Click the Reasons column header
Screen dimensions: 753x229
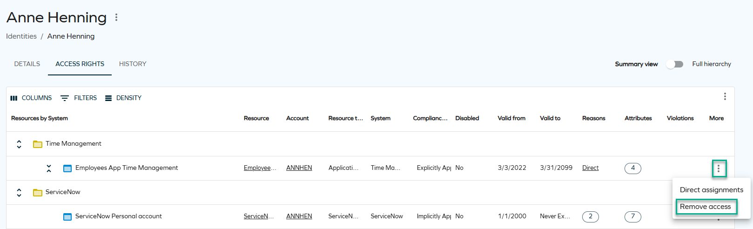click(594, 118)
